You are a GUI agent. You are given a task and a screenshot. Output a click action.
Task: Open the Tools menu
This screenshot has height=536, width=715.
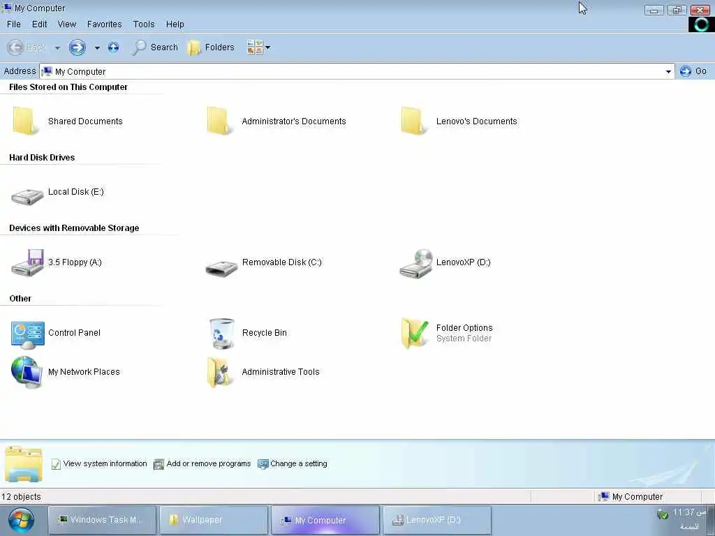(144, 24)
